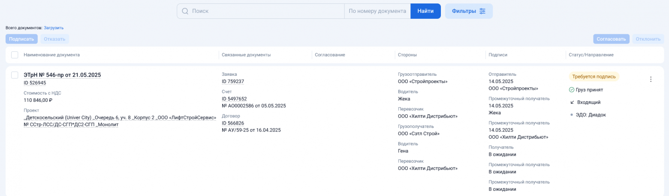Viewport: 669px width, 196px height.
Task: Focus the Поиск search input
Action: (261, 11)
